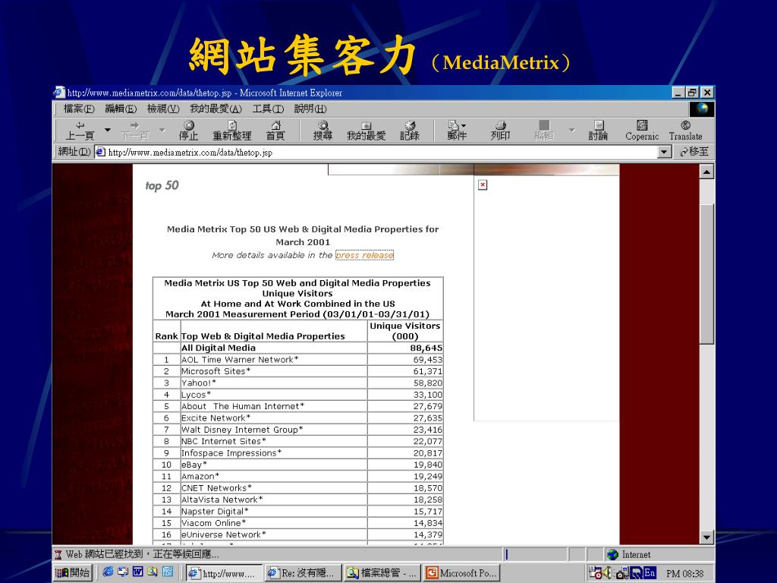
Task: Open the 討論 discussion button
Action: coord(598,131)
